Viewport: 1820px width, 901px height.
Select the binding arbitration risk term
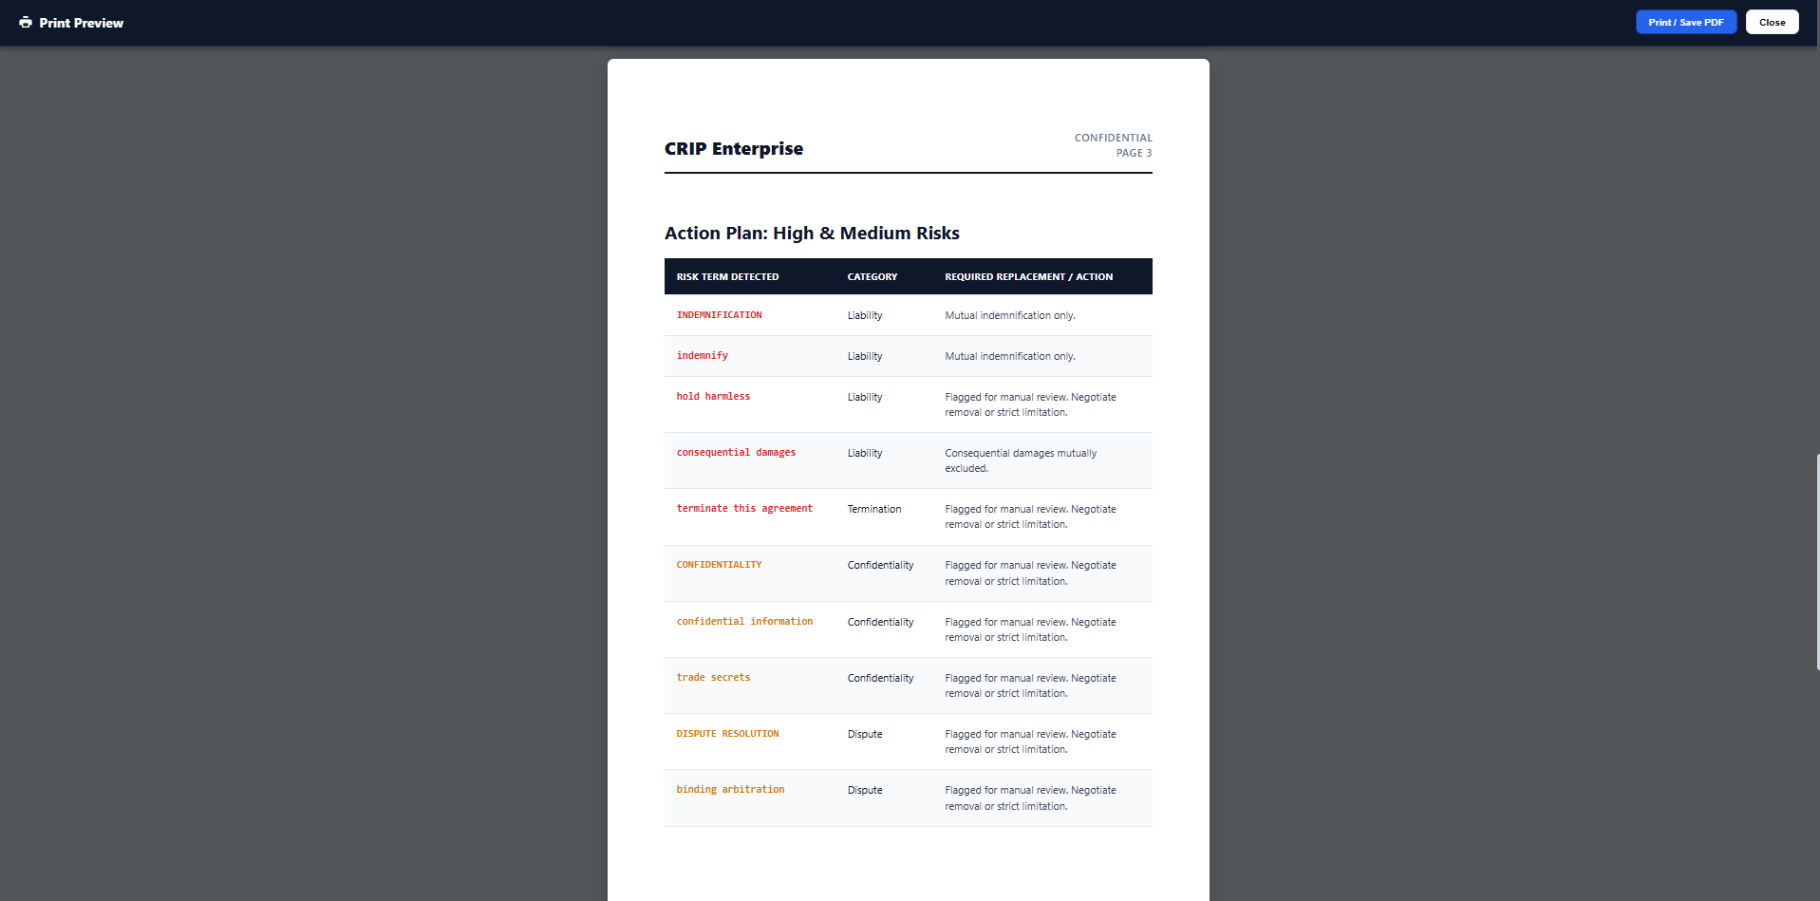coord(730,789)
